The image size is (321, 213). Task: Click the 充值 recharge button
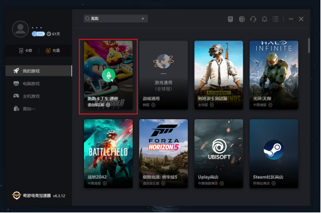point(53,50)
